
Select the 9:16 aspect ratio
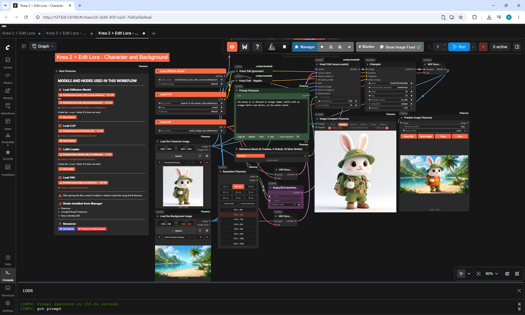tap(251, 187)
